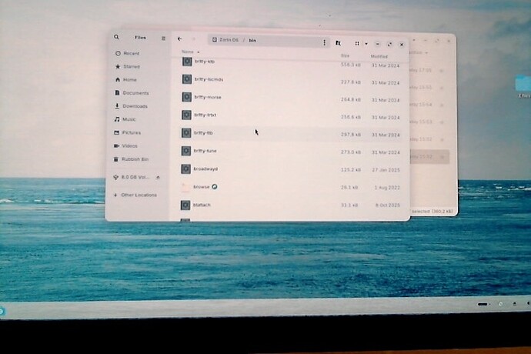Click the 125.2 kB size value

(351, 170)
